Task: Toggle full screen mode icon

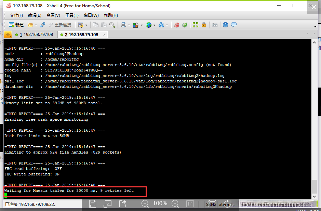Action: [196, 25]
